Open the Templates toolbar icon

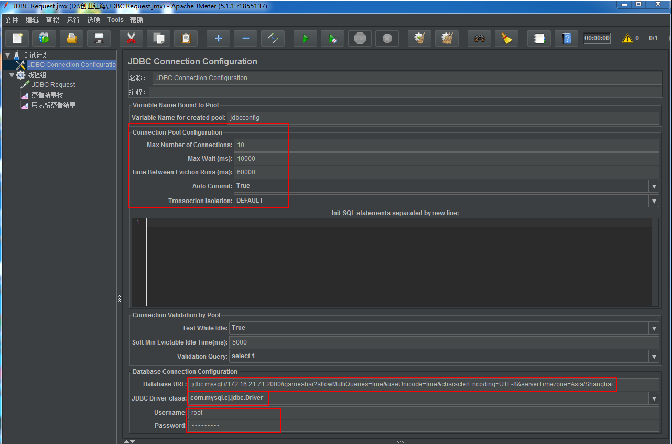click(45, 38)
